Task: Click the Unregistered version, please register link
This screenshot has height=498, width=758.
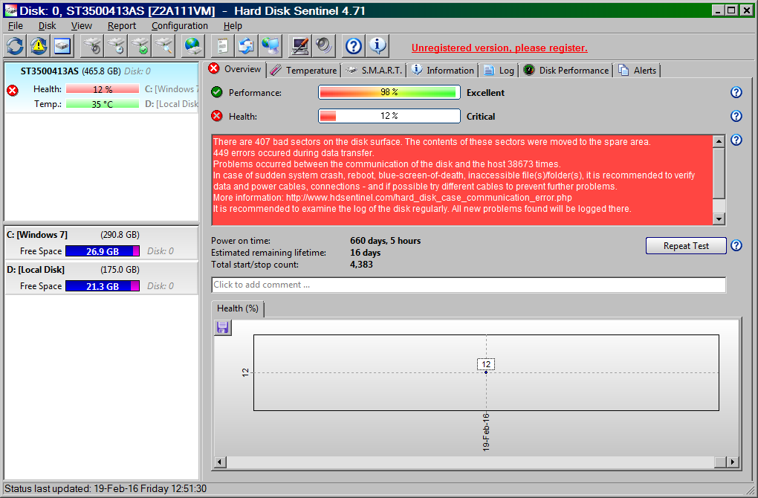Action: click(x=499, y=48)
